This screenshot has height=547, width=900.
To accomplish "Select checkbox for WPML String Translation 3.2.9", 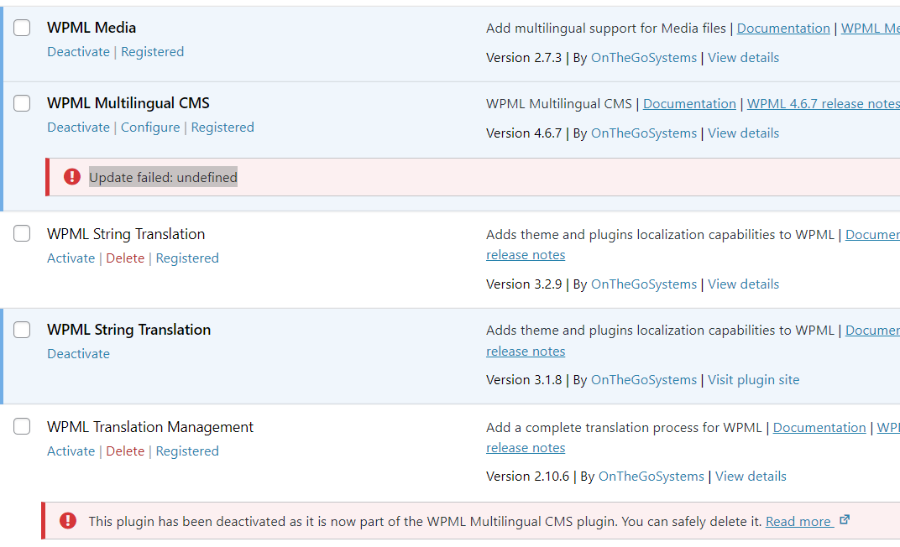I will click(x=22, y=233).
